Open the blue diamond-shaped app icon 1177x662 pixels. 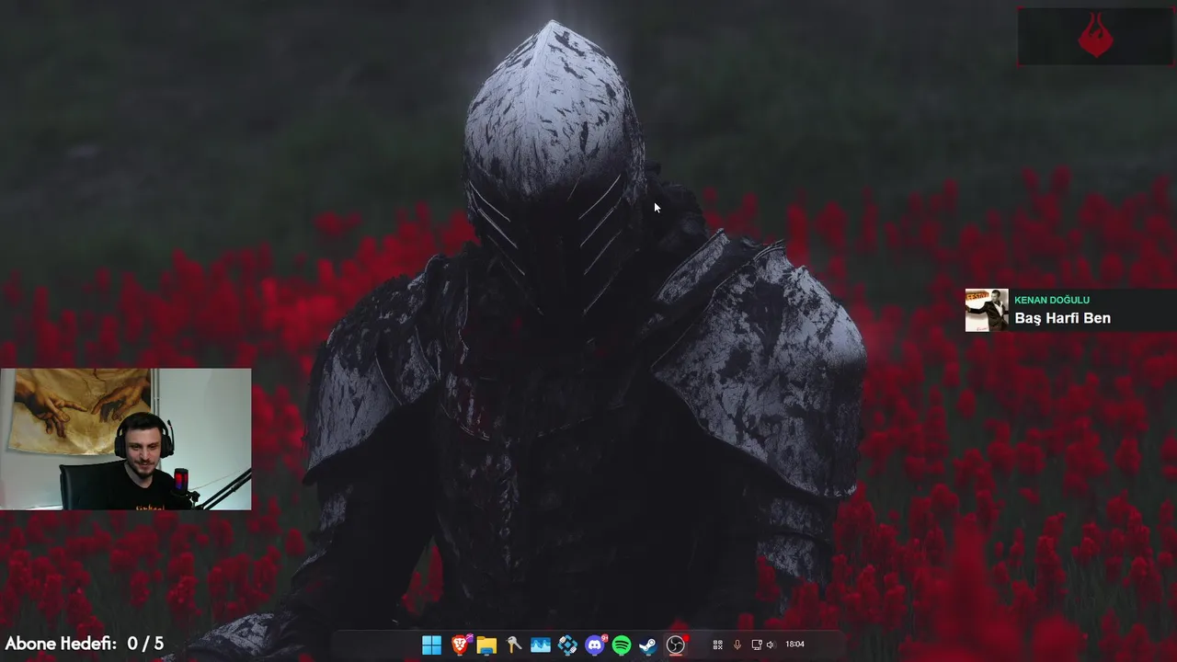tap(567, 645)
